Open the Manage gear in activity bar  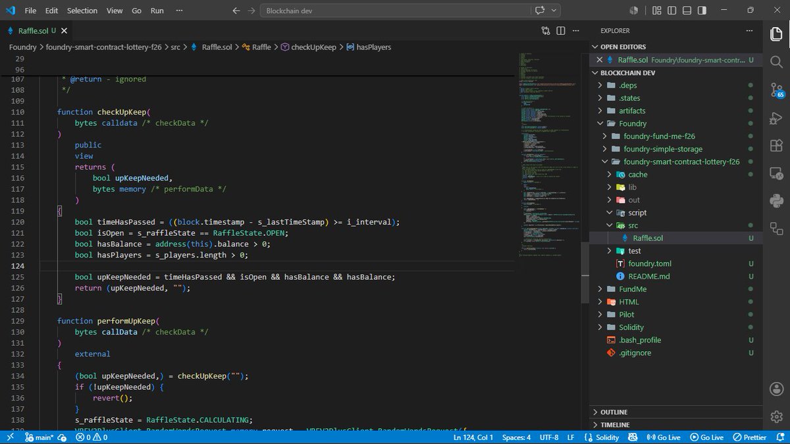click(776, 416)
